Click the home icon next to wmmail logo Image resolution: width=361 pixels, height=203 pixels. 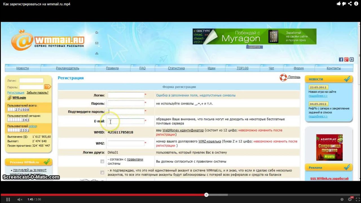97,32
